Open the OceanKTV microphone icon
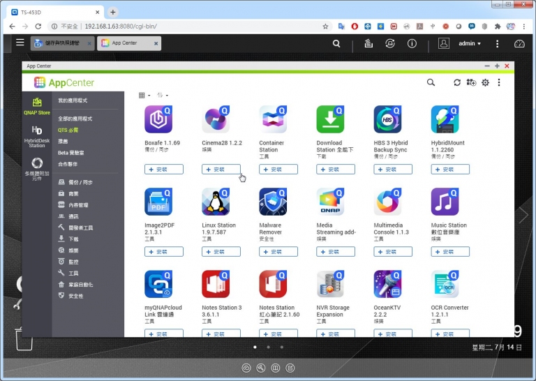 tap(387, 284)
